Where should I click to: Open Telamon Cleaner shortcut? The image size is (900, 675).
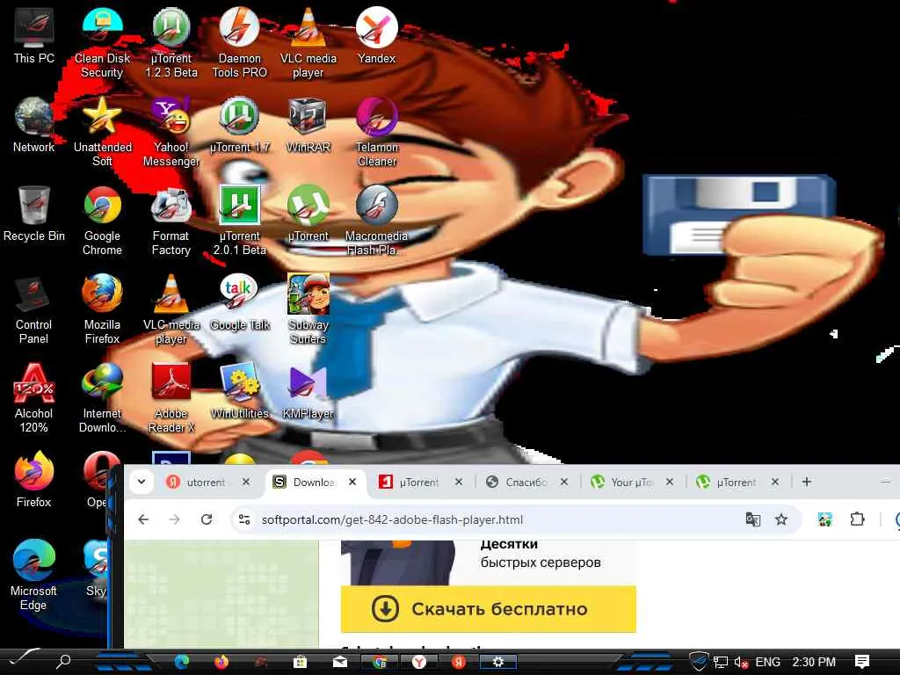click(376, 132)
